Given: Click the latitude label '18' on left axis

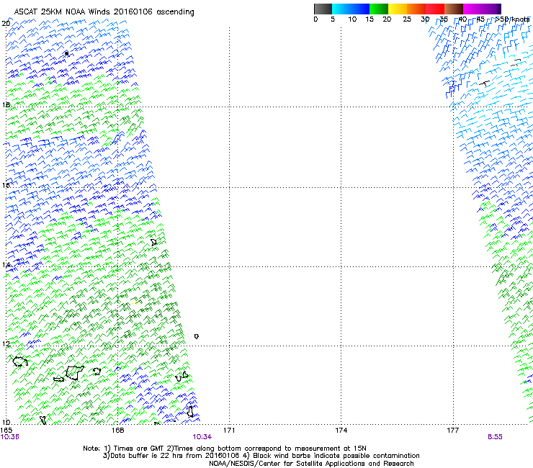Looking at the screenshot, I should [6, 104].
